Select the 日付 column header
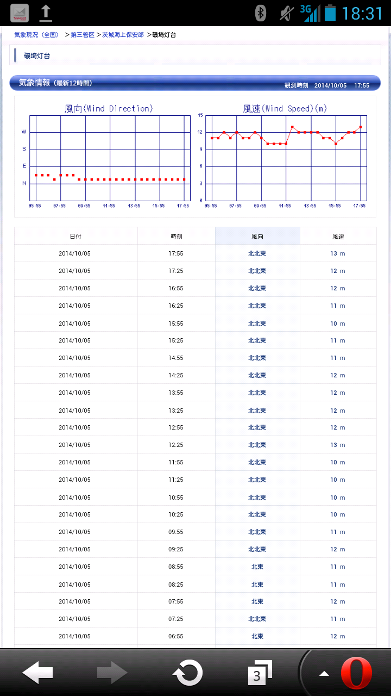 (x=76, y=237)
